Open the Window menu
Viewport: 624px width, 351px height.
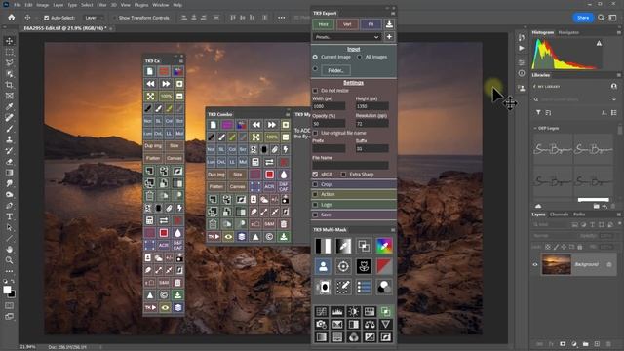pos(161,5)
